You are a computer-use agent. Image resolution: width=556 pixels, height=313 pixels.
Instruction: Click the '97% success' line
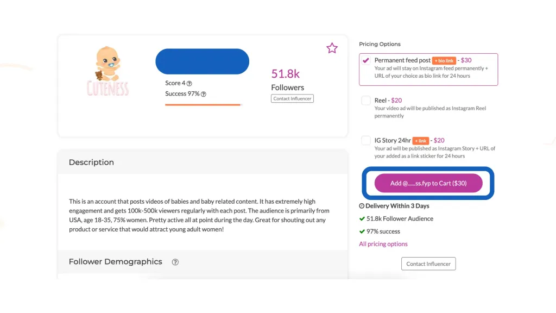point(383,231)
